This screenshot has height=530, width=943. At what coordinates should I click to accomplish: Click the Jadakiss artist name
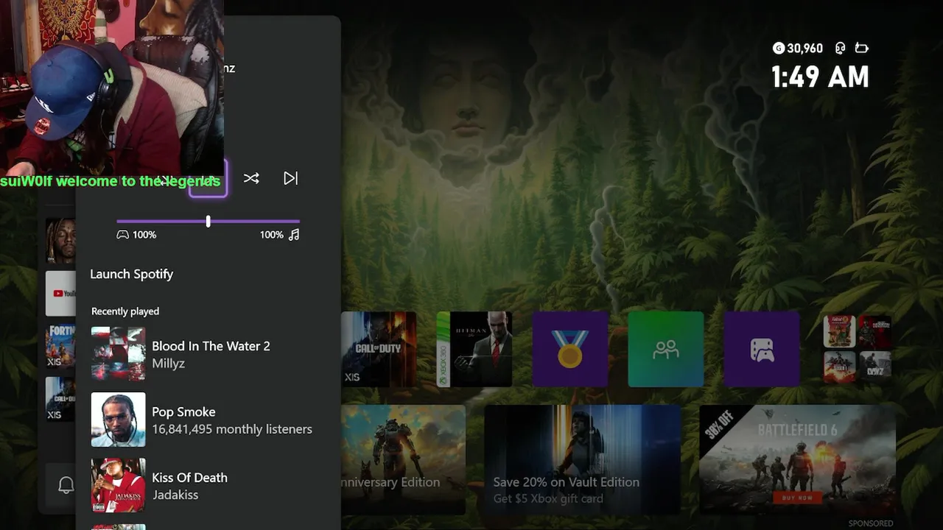(175, 495)
